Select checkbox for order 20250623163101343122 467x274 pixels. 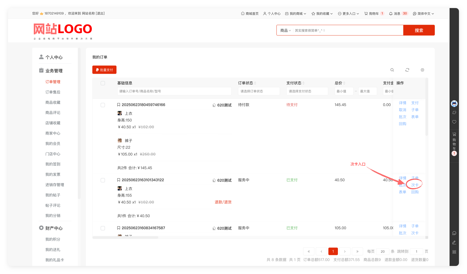tap(103, 180)
